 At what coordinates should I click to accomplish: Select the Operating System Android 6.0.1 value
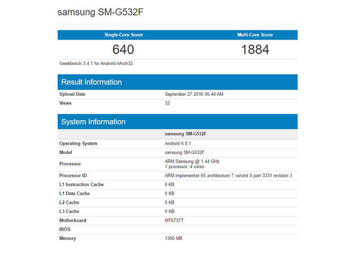tap(178, 143)
